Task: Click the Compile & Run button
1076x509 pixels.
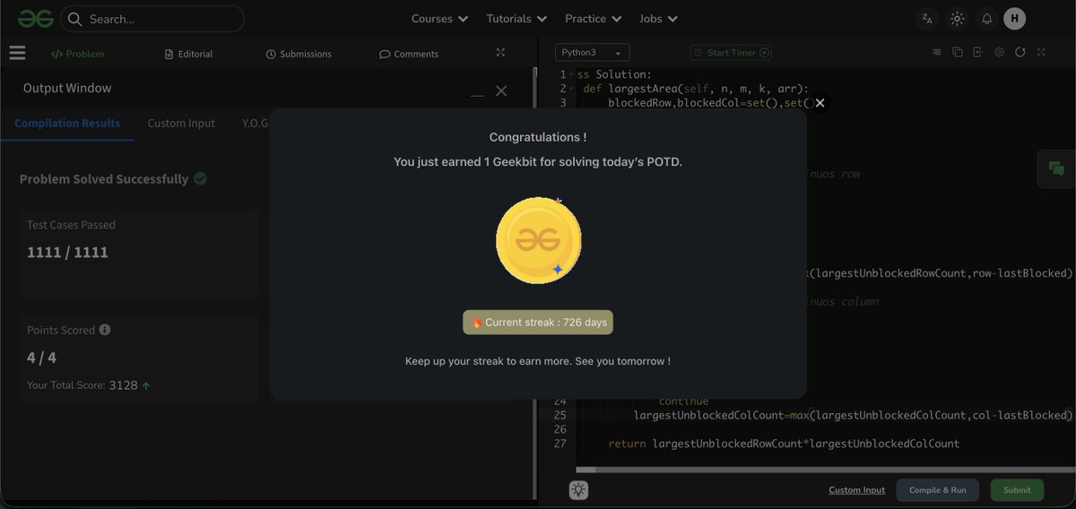Action: tap(938, 490)
